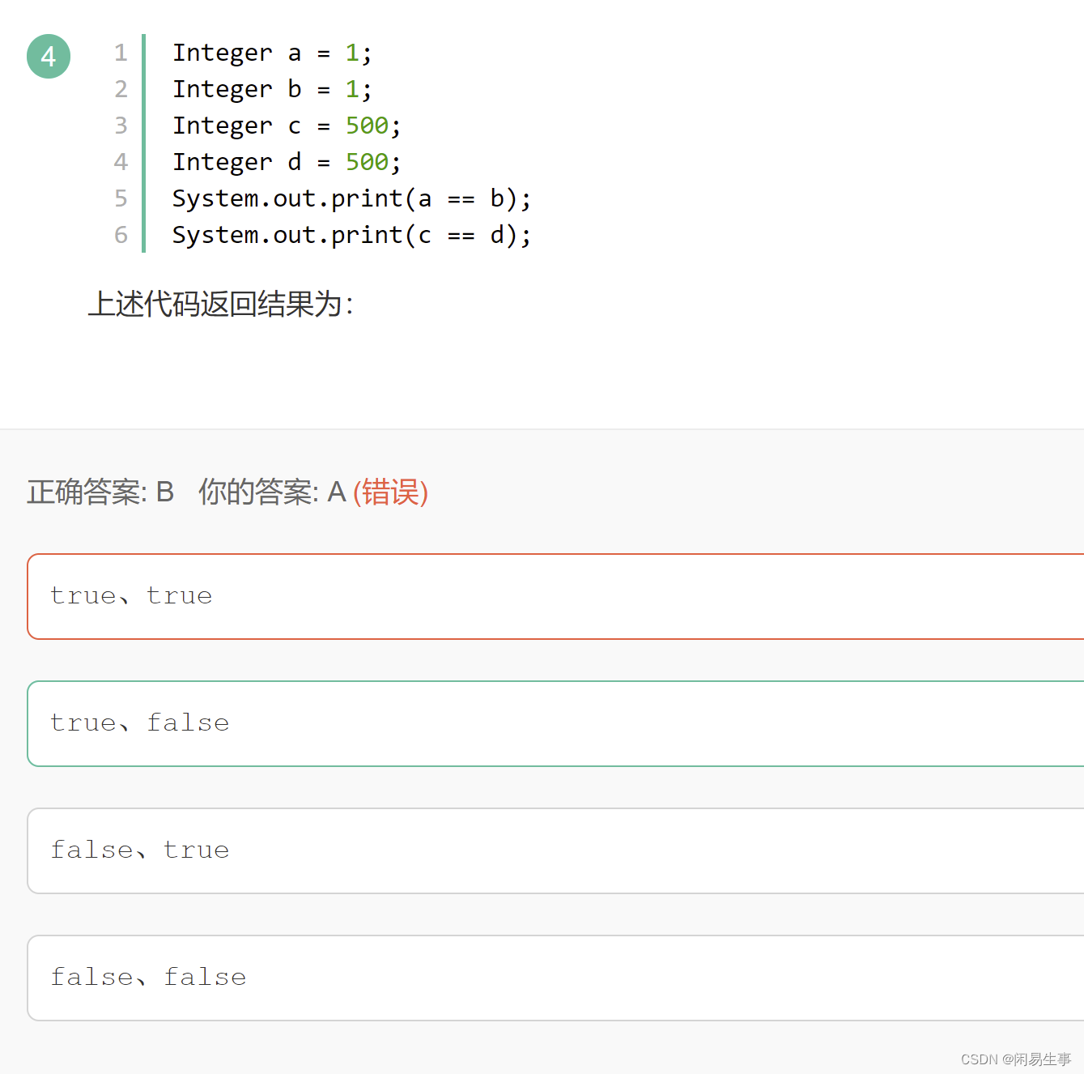Click the "System.out.print(c == d);" line
This screenshot has width=1084, height=1074.
coord(351,235)
